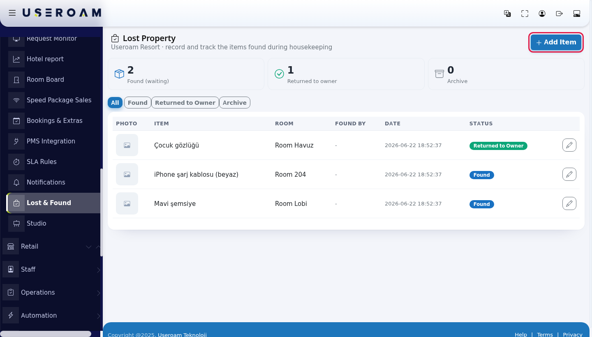Viewport: 592px width, 337px height.
Task: Open the Useroam Teknoloji footer link
Action: coord(182,335)
